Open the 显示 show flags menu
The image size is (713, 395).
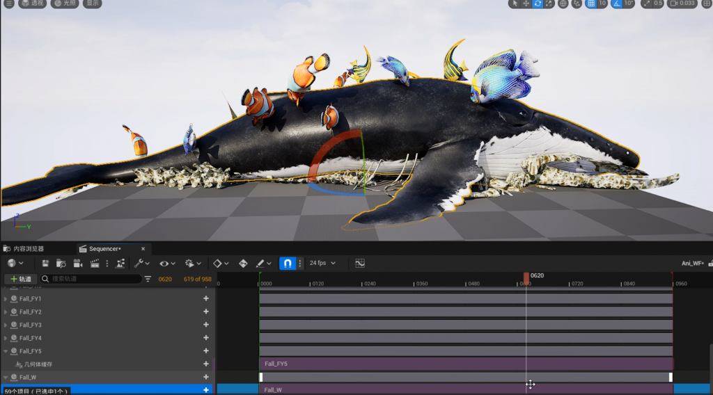93,3
